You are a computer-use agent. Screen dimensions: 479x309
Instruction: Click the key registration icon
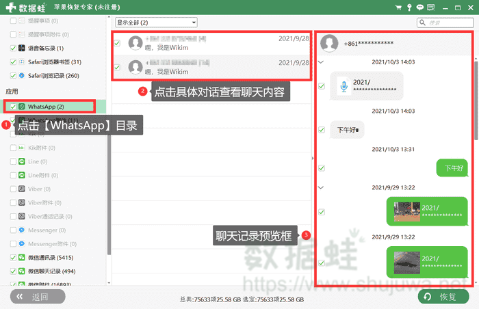(409, 7)
